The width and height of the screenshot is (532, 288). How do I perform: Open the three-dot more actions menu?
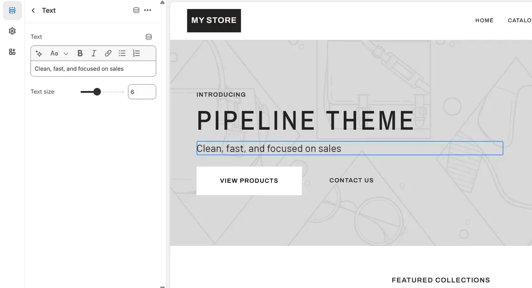tap(147, 10)
